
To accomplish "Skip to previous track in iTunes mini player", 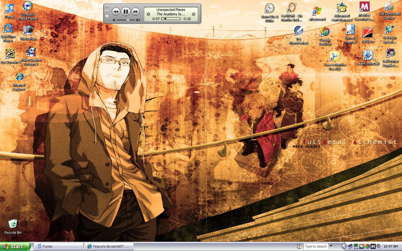I will click(116, 11).
